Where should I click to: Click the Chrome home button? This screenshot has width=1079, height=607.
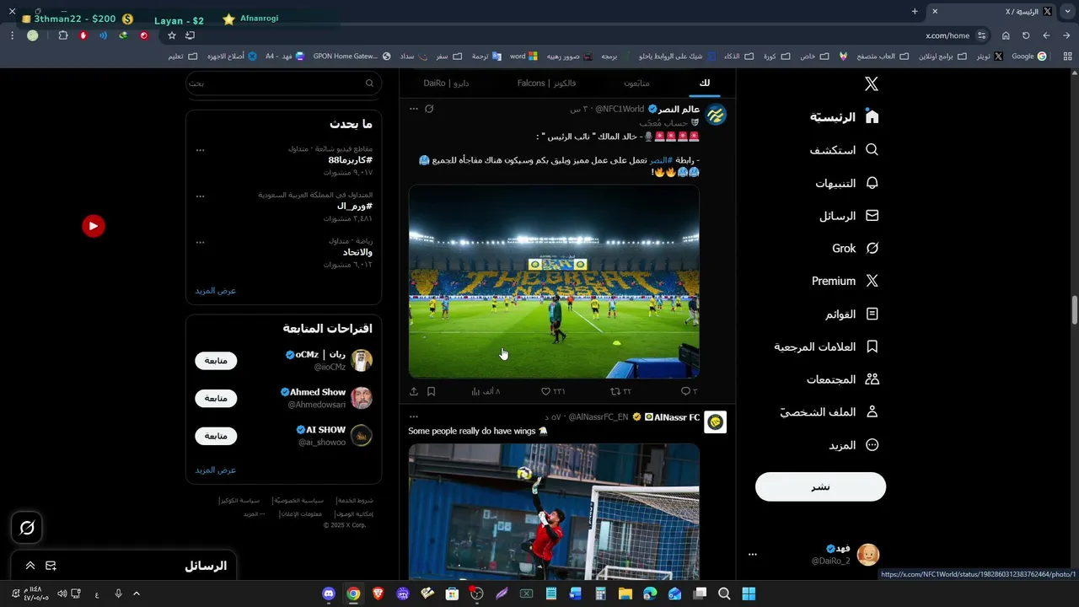(x=1006, y=35)
